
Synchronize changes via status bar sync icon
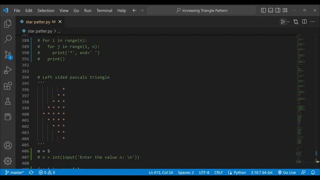pyautogui.click(x=31, y=172)
